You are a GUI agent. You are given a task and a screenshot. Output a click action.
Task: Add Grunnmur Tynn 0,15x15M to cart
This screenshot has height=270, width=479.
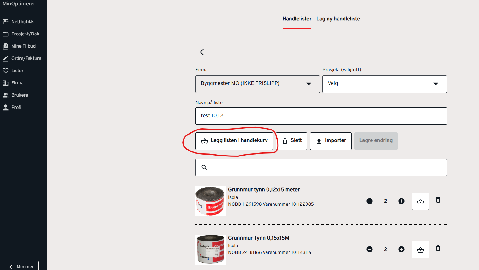pos(420,250)
